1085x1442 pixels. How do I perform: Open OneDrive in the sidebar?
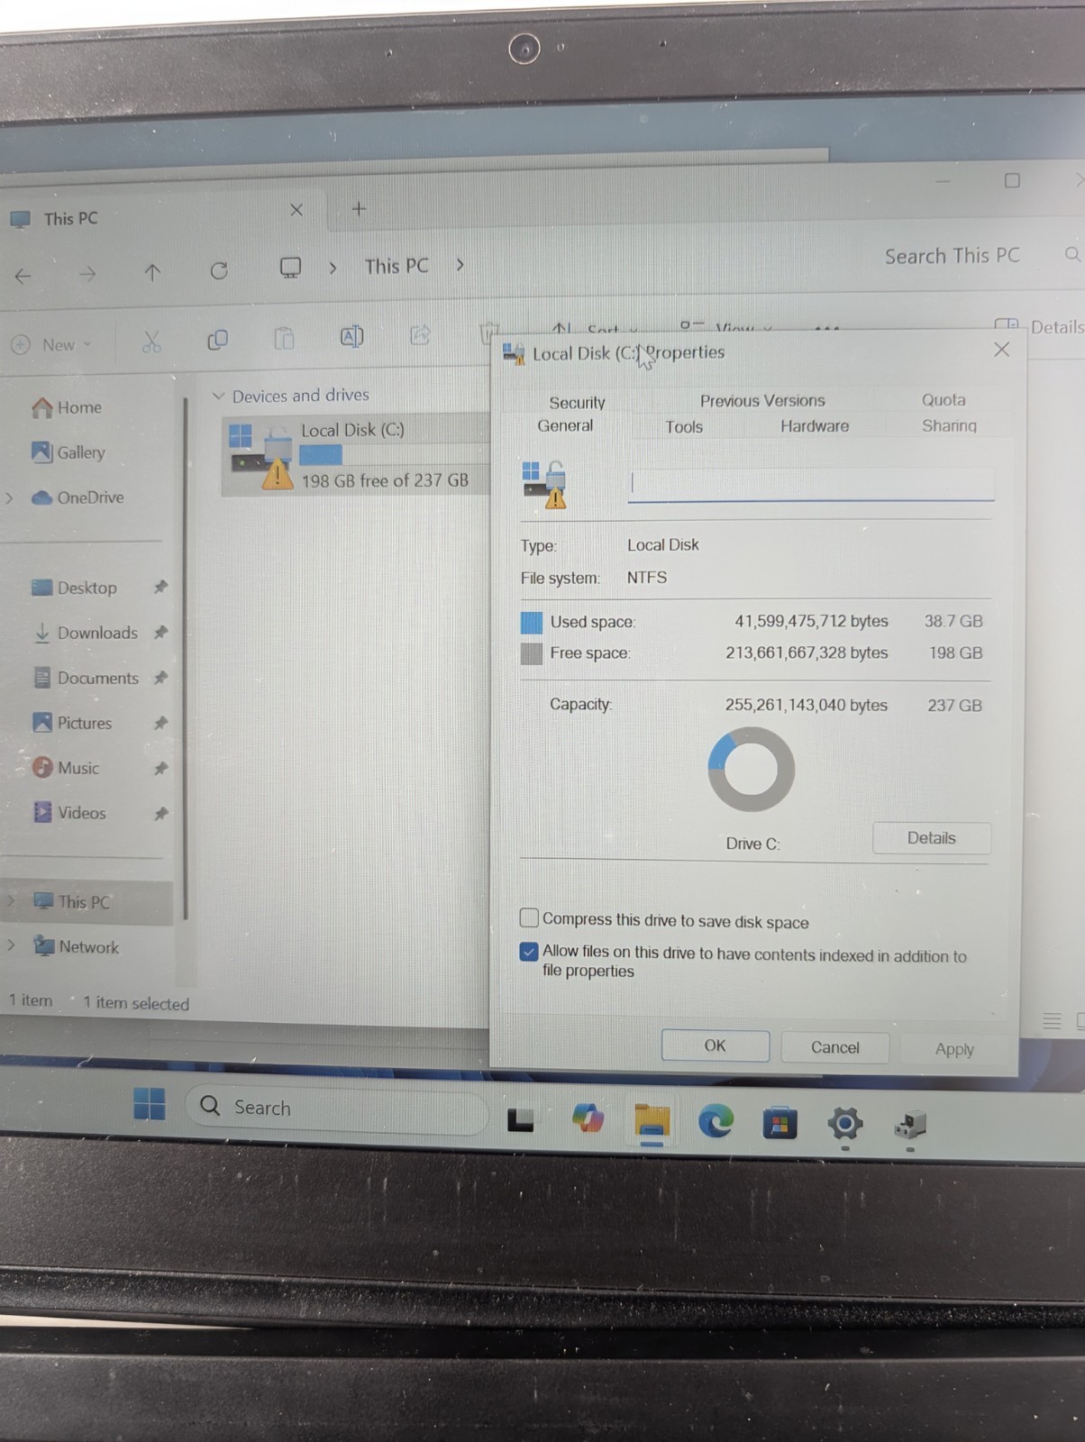point(77,497)
